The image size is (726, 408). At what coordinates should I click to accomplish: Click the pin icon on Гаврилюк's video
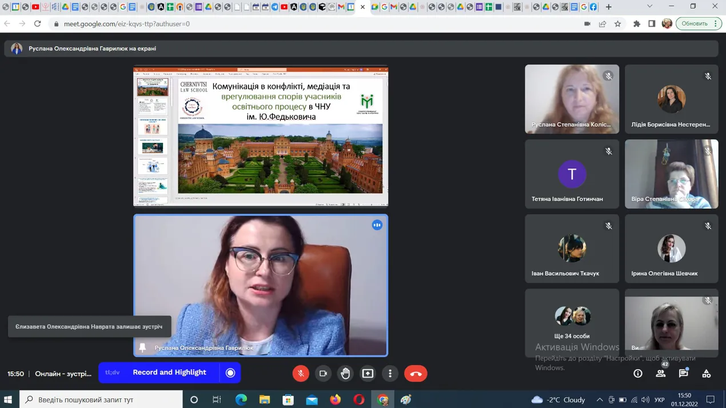142,347
